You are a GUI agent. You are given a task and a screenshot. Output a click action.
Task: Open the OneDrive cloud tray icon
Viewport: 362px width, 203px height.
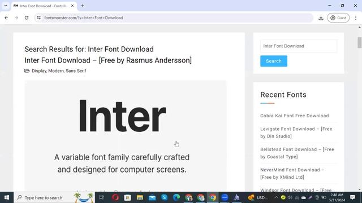pos(304,197)
